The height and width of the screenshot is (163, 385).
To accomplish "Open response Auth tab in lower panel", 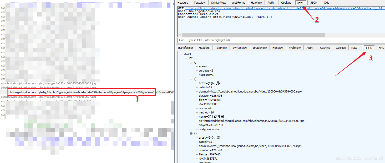I will click(x=310, y=48).
